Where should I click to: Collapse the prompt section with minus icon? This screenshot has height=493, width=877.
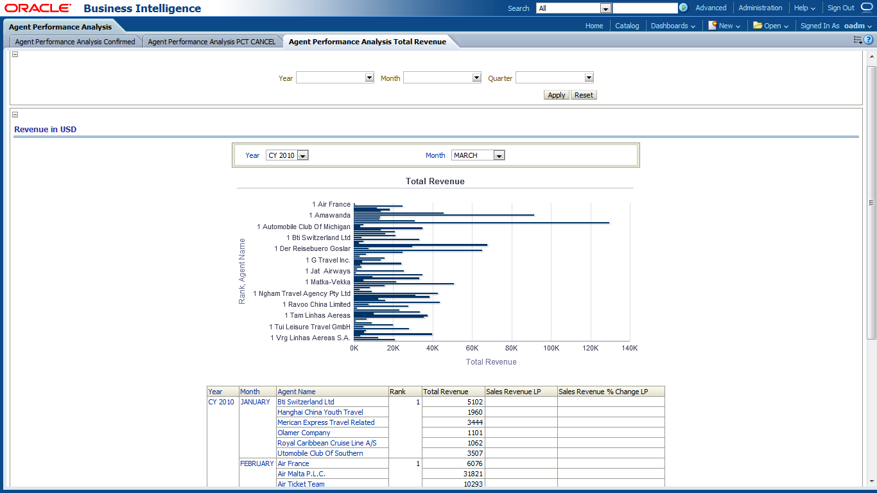15,55
